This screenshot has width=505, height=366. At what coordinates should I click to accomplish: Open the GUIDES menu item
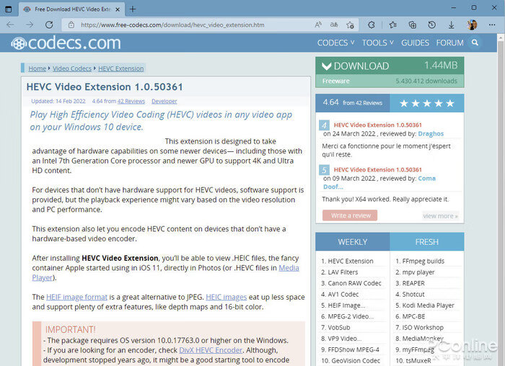(x=415, y=43)
